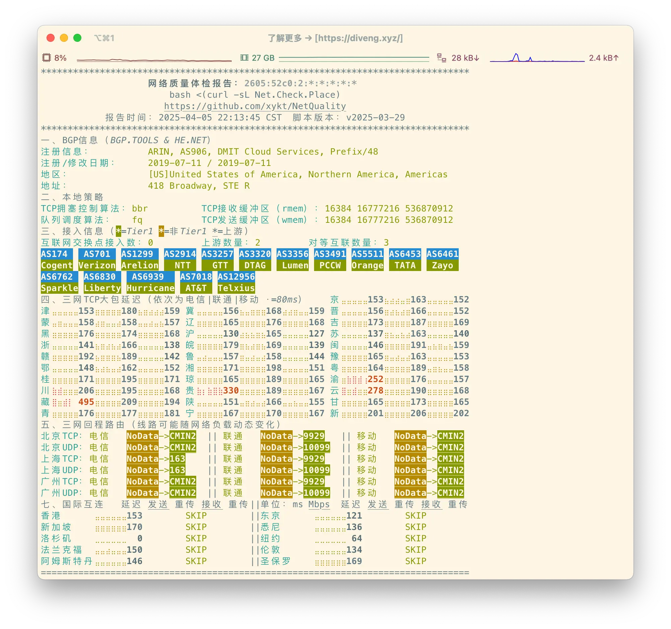Click the diveng.xyz link in title
The image size is (671, 629).
[x=359, y=38]
